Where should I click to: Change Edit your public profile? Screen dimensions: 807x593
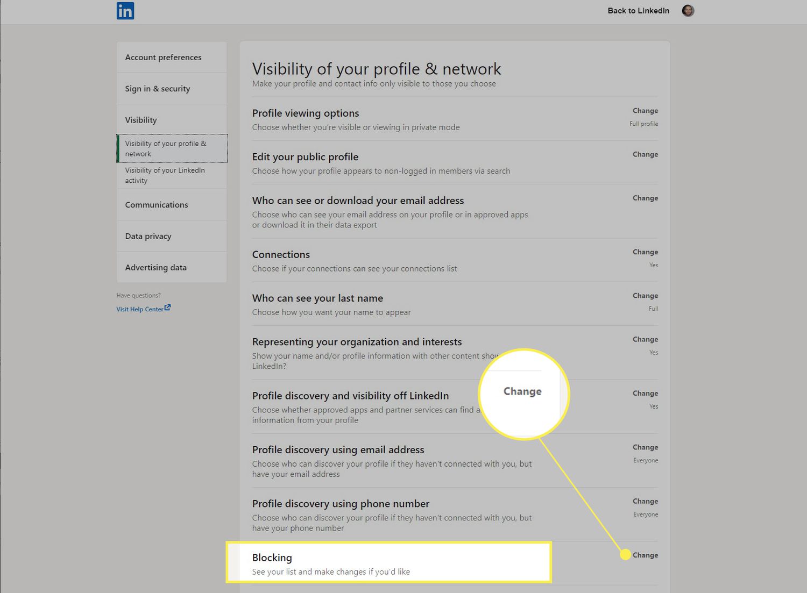645,154
